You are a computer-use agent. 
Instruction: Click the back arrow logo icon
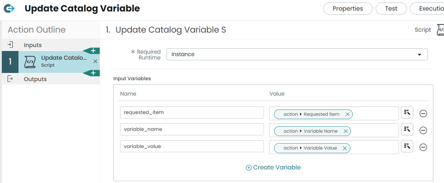9,9
